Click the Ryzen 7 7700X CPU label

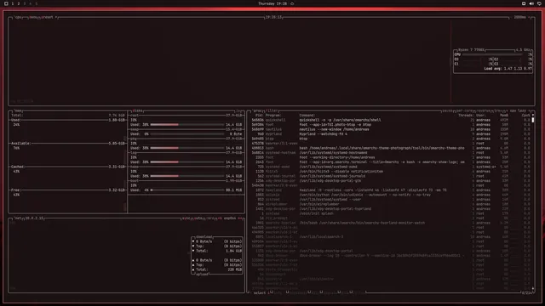[x=471, y=50]
